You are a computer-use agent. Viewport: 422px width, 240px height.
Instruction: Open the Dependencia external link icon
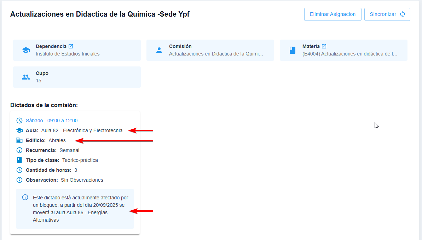[71, 46]
